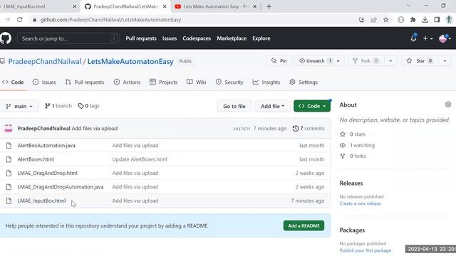View the 0 tags link
This screenshot has width=456, height=256.
(x=88, y=106)
